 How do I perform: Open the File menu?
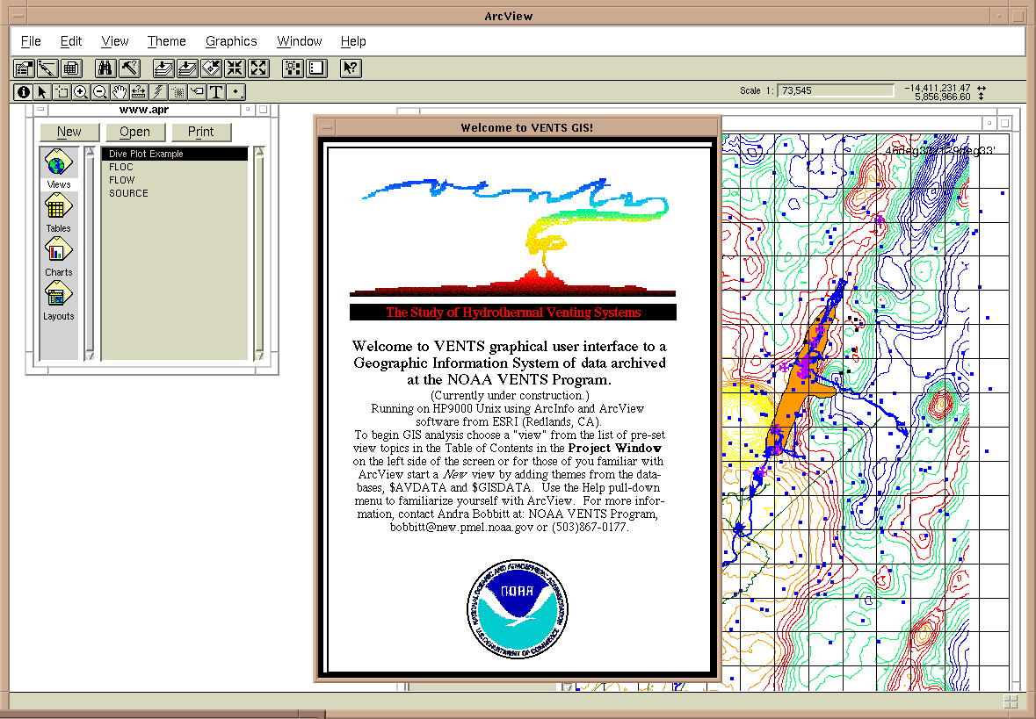point(31,41)
